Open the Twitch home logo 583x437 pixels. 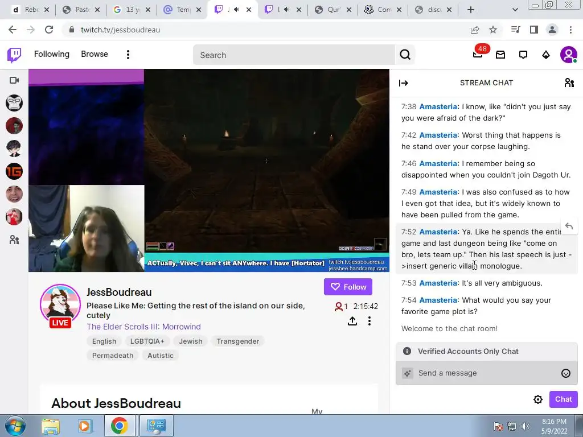click(x=14, y=55)
